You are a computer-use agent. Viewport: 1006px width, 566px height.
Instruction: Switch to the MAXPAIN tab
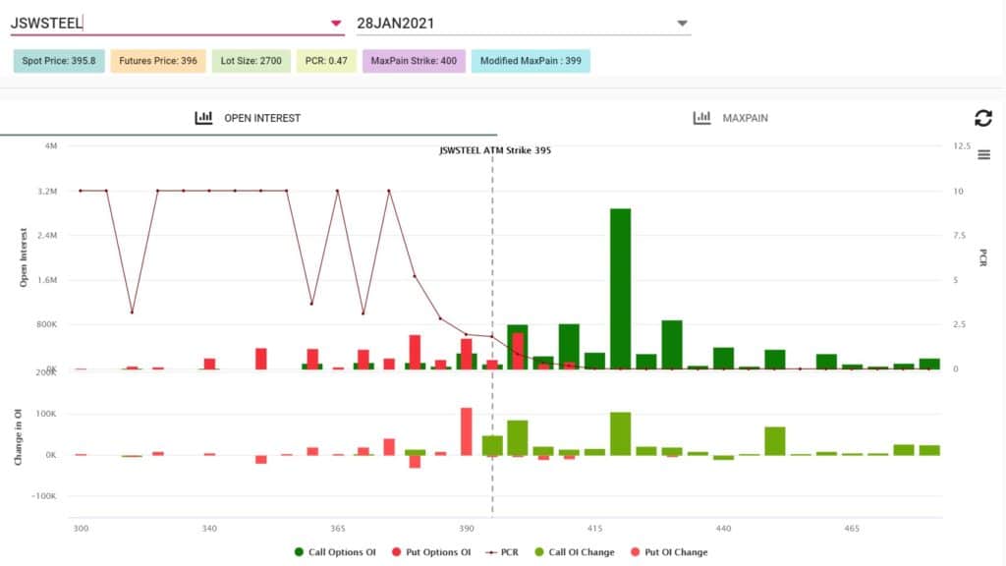731,118
